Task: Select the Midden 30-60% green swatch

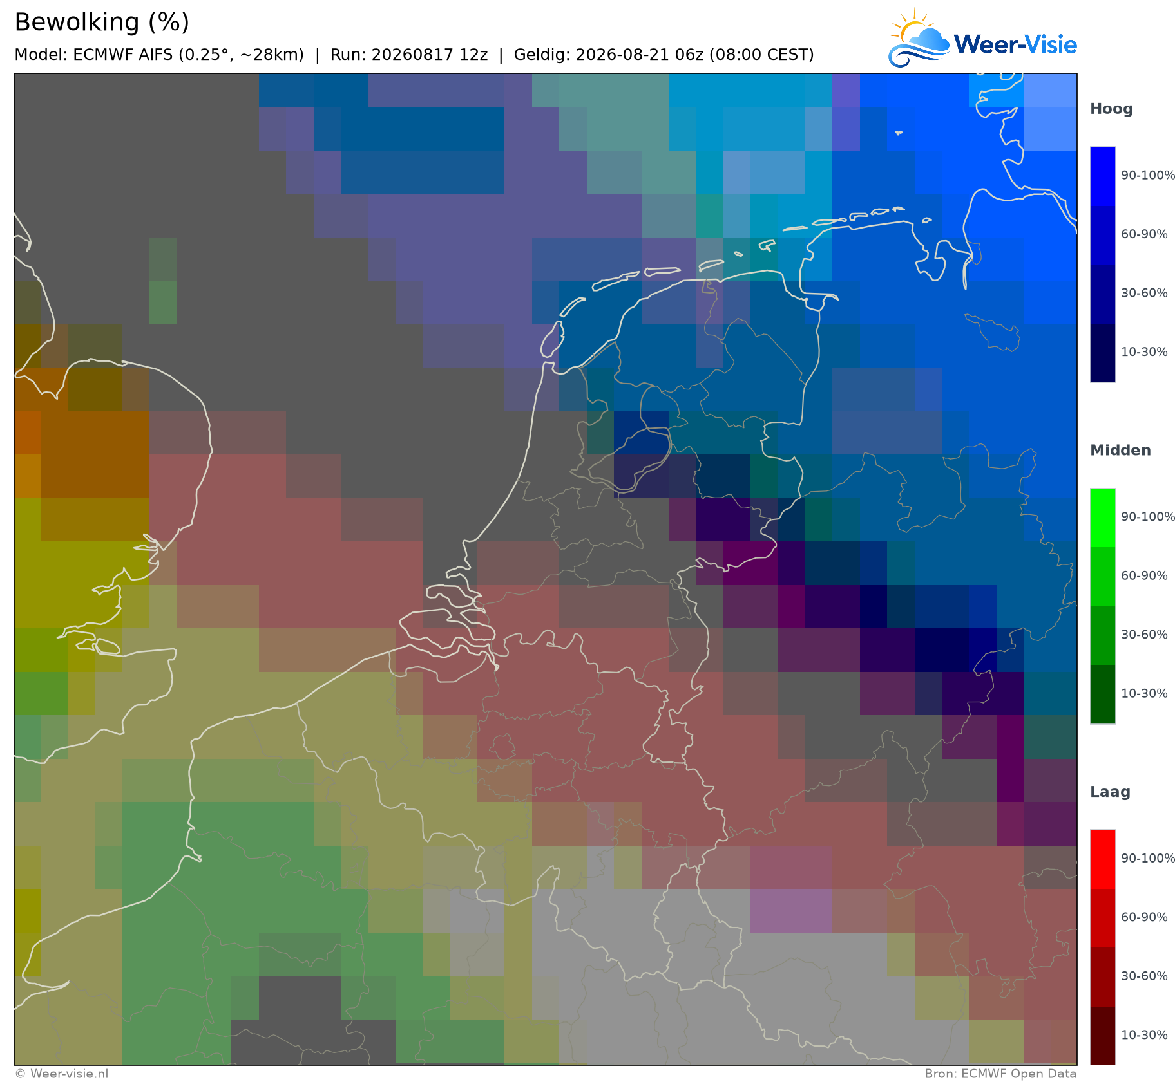Action: point(1102,636)
